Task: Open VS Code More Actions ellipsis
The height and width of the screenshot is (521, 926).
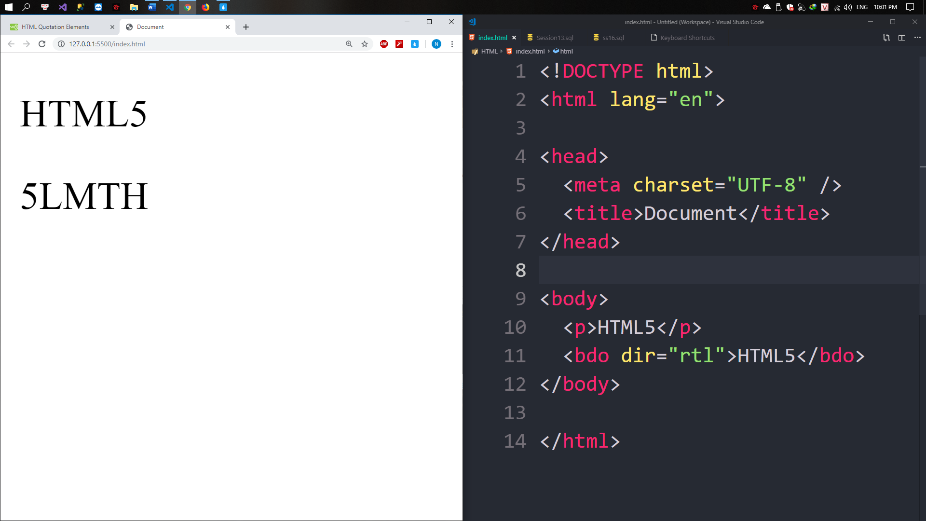Action: click(917, 38)
